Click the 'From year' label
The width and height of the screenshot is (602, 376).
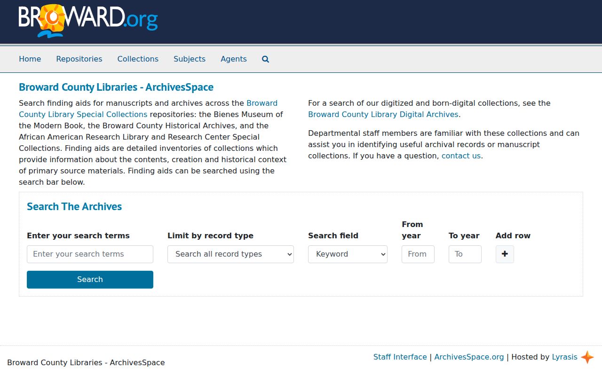click(412, 230)
